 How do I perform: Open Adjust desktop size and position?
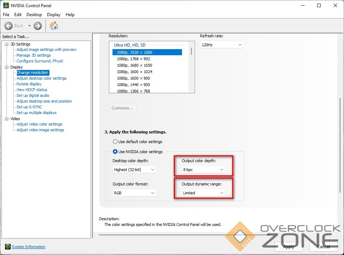tap(44, 101)
